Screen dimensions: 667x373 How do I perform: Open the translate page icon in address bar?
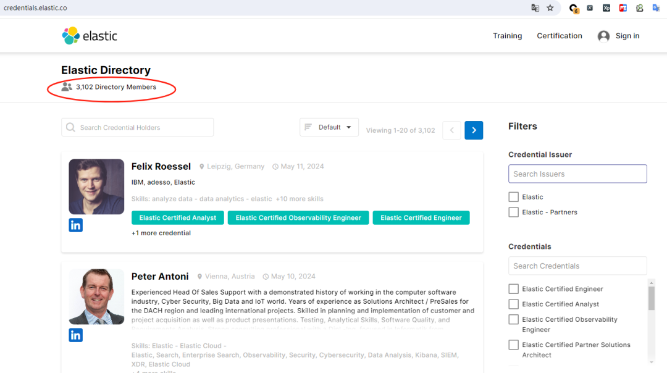pyautogui.click(x=535, y=8)
